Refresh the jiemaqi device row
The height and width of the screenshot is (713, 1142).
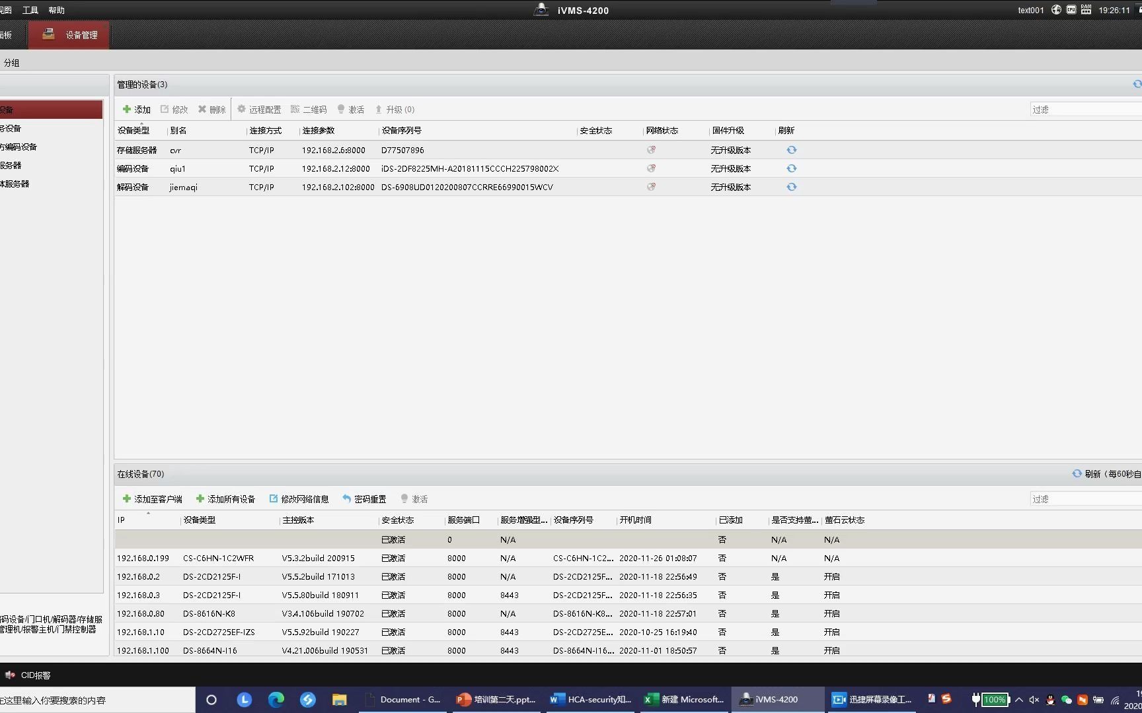click(792, 187)
